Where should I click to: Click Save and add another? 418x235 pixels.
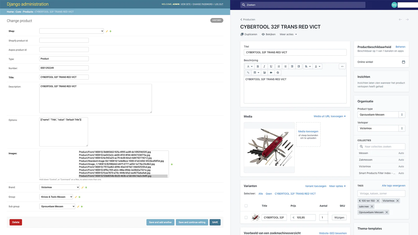[160, 222]
